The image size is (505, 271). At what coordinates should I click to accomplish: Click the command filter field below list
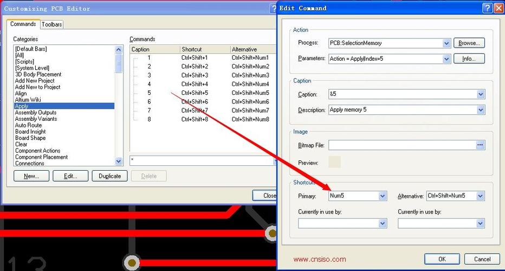tap(202, 160)
